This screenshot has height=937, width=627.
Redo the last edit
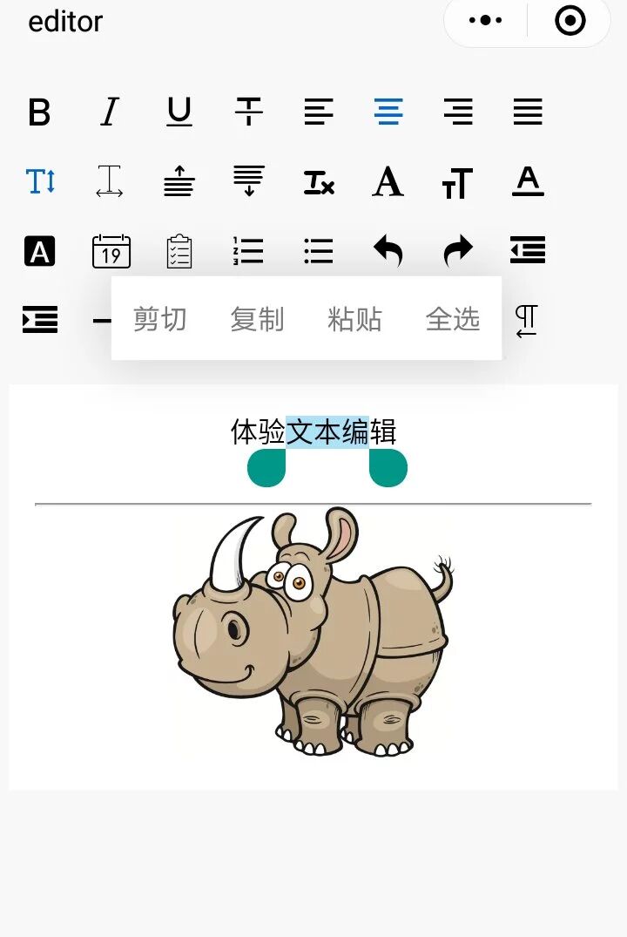[x=458, y=250]
